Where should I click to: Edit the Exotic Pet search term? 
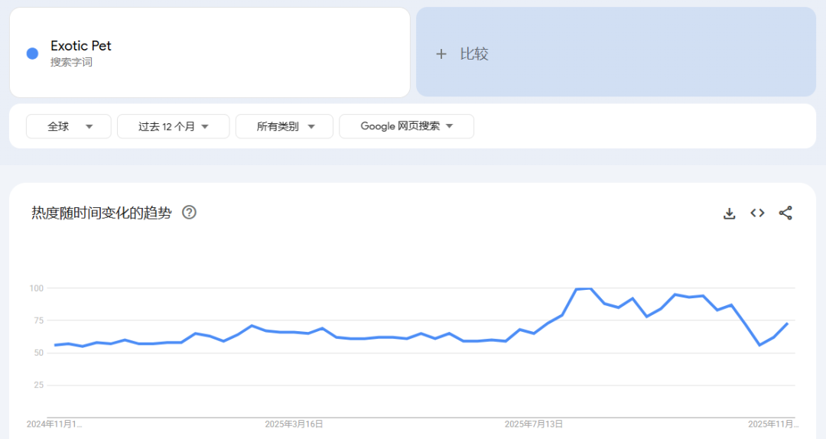[x=81, y=46]
